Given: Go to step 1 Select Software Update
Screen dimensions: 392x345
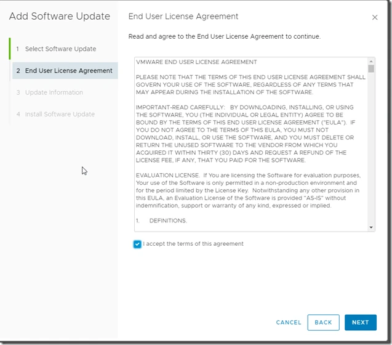Looking at the screenshot, I should tap(60, 49).
